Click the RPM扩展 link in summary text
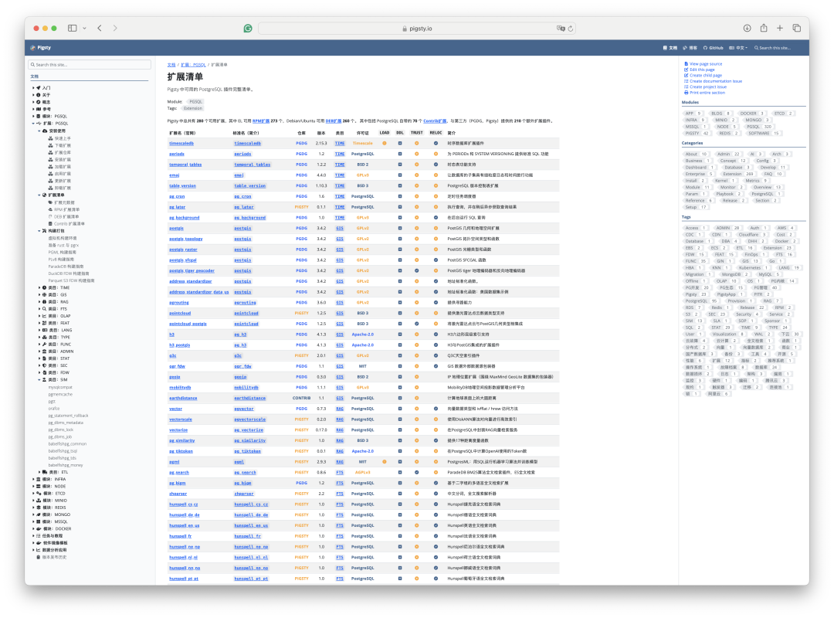834x618 pixels. tap(261, 121)
